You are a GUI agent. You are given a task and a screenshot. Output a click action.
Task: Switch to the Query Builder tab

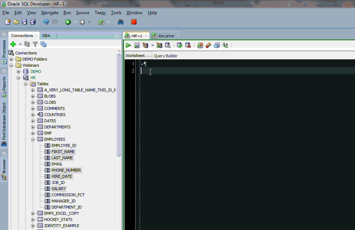165,56
